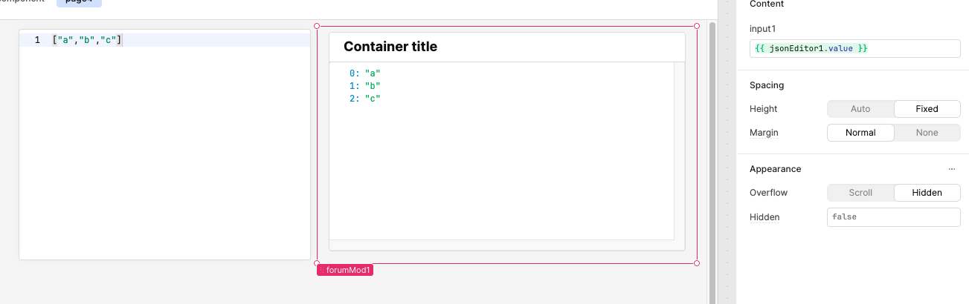
Task: Click the Hidden property input showing false
Action: [893, 217]
